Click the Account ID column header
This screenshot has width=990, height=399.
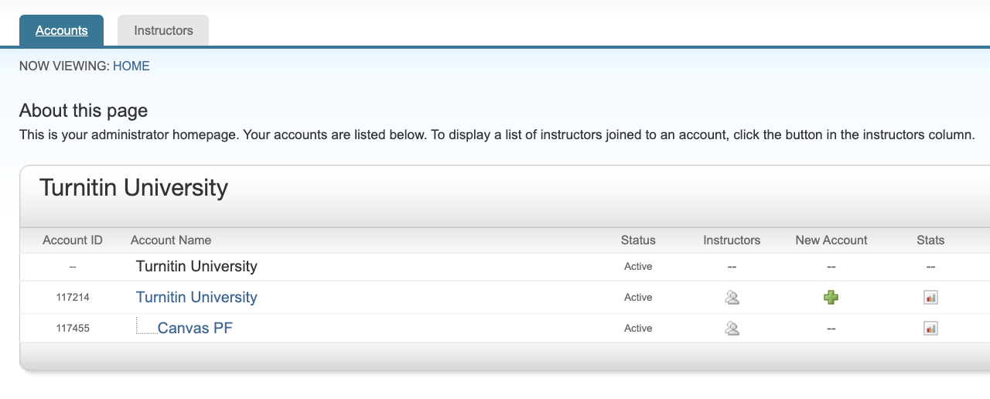pos(73,240)
